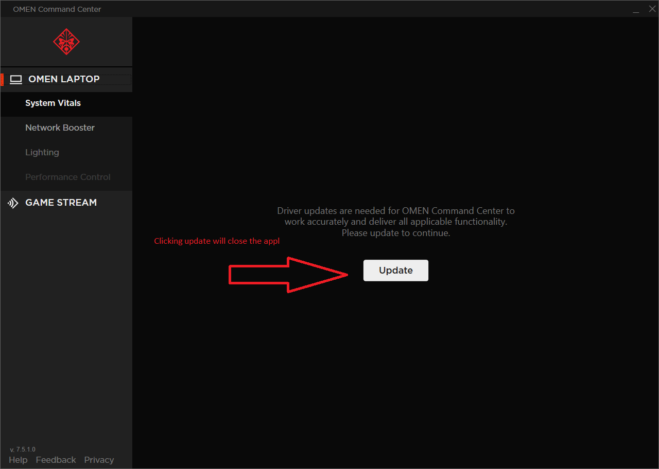Open the Help link
Image resolution: width=659 pixels, height=469 pixels.
(18, 460)
